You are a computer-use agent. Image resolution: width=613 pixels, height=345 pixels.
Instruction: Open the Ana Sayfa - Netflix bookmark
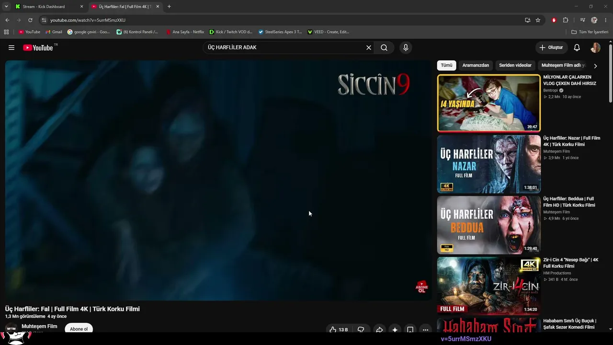pyautogui.click(x=185, y=32)
